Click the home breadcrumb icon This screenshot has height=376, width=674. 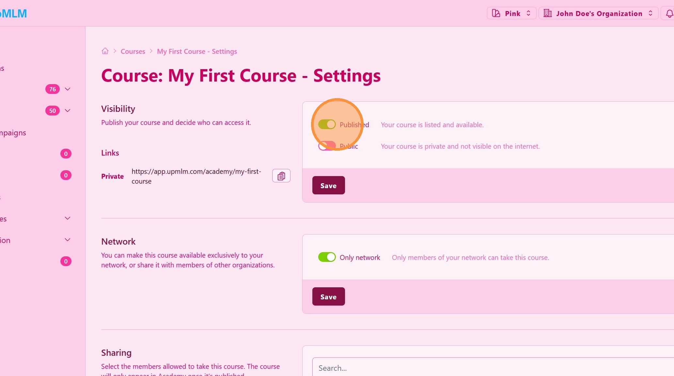click(105, 51)
